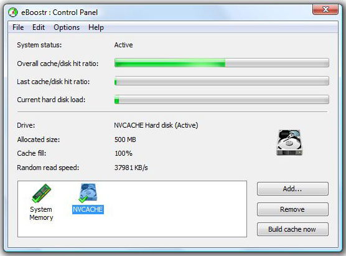Click the Overall cache/disk hit ratio bar
346x256 pixels.
click(x=222, y=63)
